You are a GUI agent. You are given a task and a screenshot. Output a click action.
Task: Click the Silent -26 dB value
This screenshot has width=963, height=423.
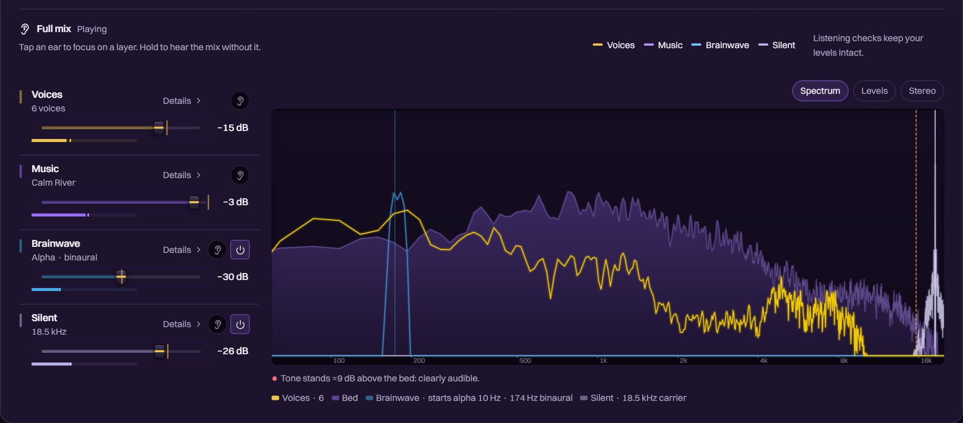233,351
